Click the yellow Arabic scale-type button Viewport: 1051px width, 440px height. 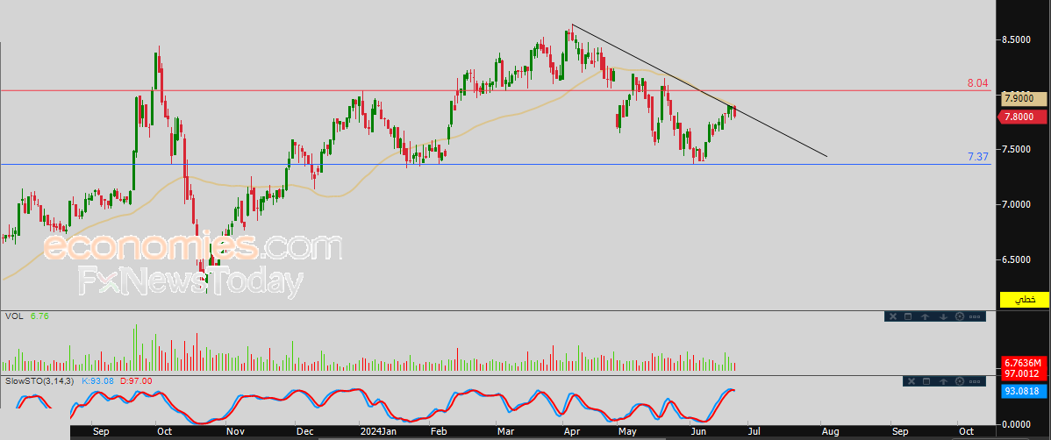pos(1024,300)
